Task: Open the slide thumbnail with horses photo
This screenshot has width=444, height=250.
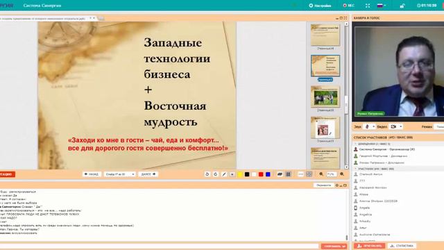Action: (x=325, y=97)
